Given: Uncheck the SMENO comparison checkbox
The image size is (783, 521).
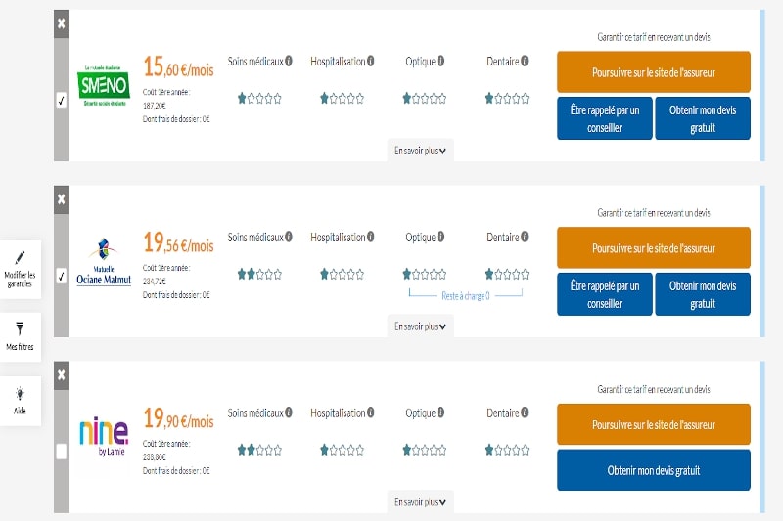Looking at the screenshot, I should pyautogui.click(x=62, y=99).
